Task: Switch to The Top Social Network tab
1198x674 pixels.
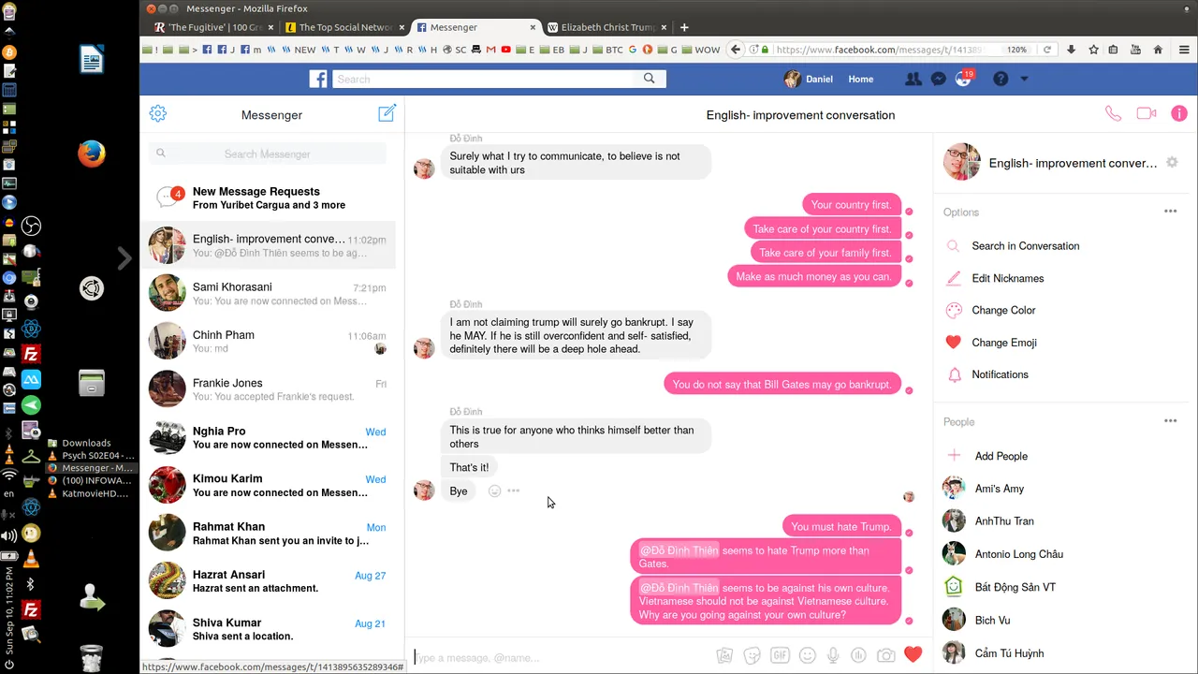Action: click(x=343, y=27)
